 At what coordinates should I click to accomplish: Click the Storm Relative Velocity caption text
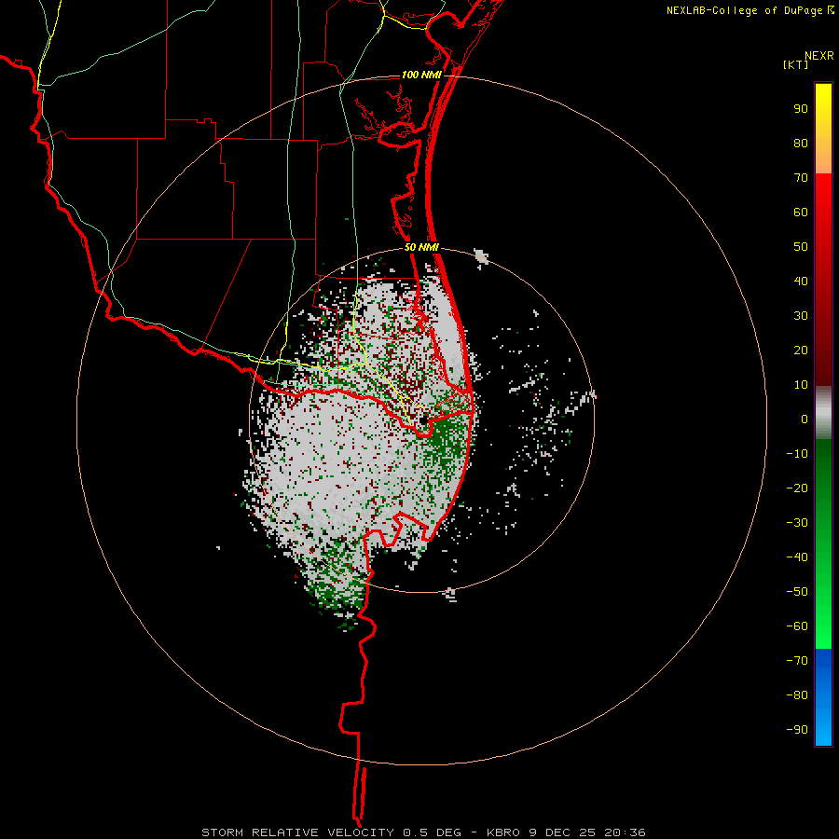tap(423, 832)
